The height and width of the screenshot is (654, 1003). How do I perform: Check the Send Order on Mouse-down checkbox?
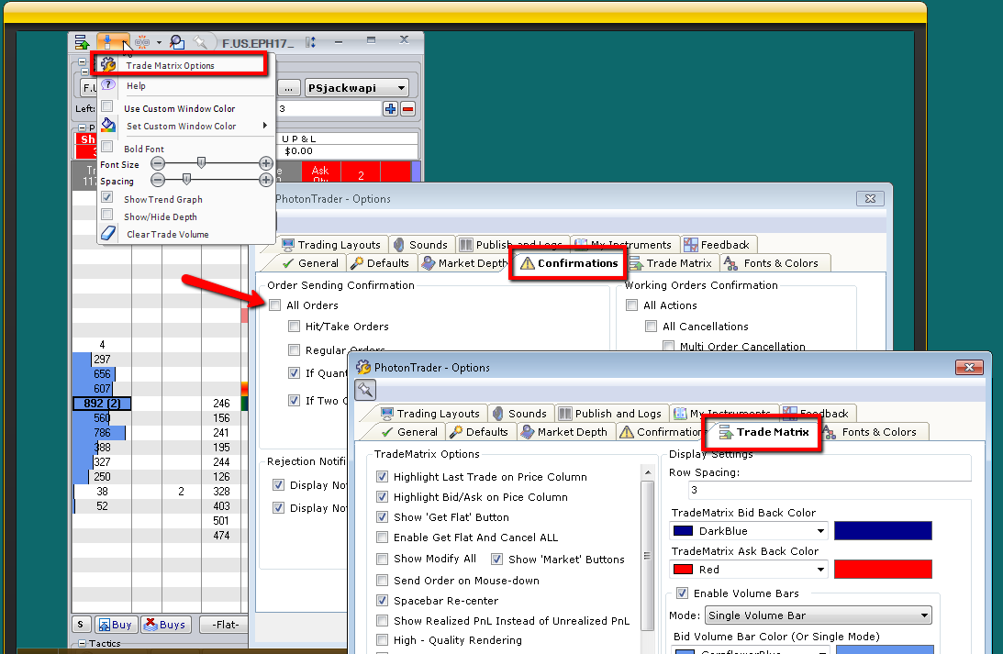382,581
